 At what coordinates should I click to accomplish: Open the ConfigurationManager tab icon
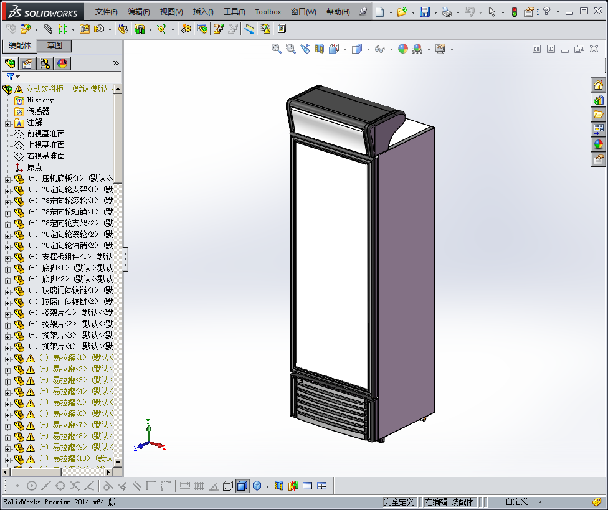(45, 63)
